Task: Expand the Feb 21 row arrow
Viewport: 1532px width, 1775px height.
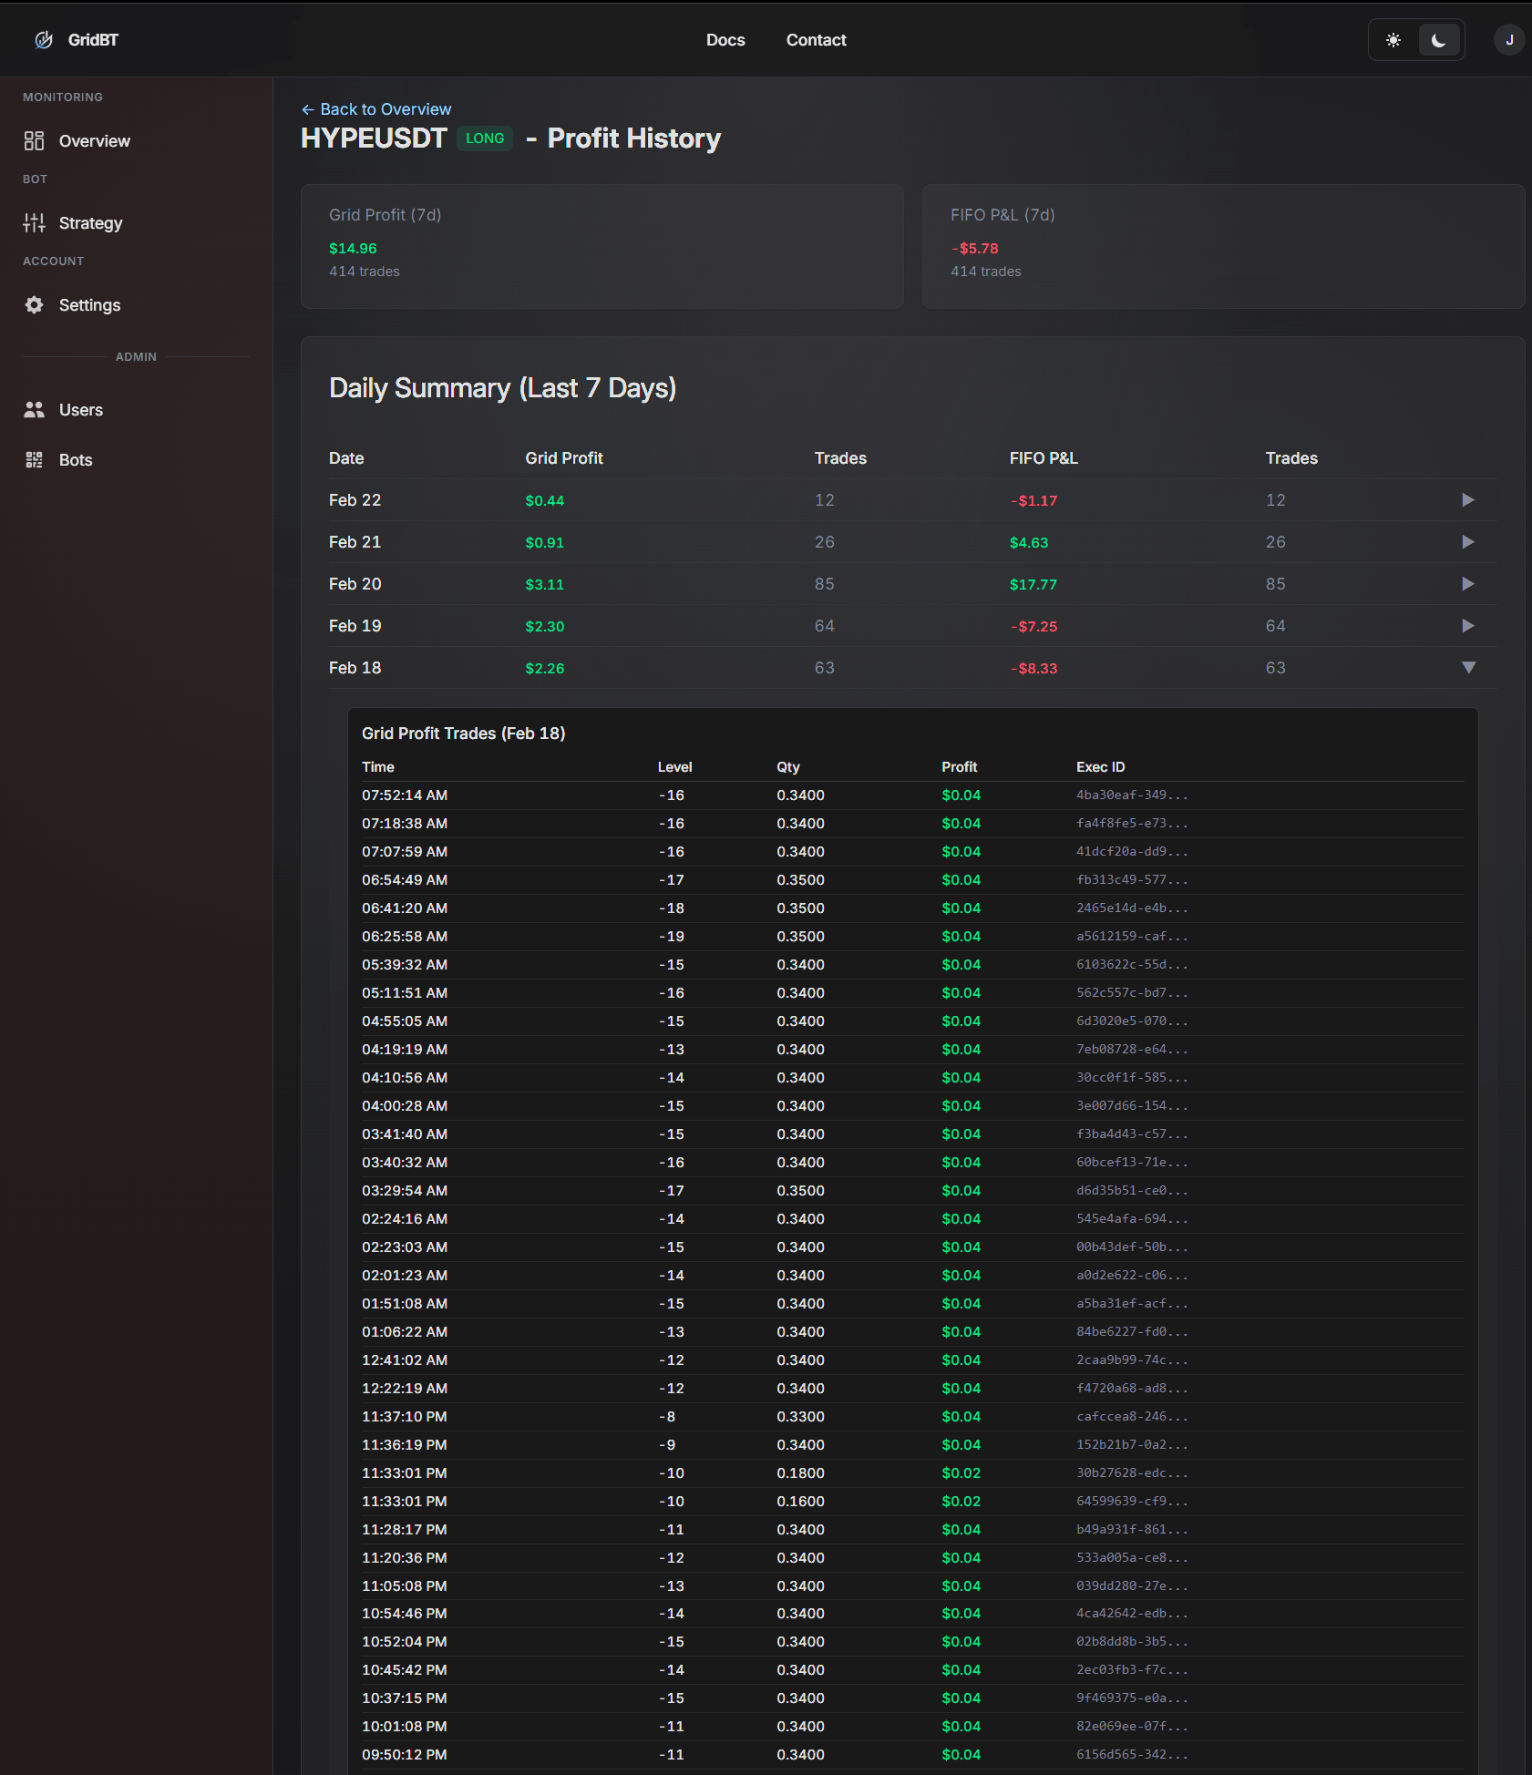Action: click(1467, 541)
